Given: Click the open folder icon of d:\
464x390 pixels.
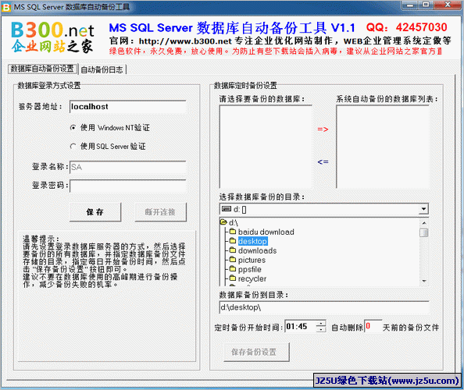Looking at the screenshot, I should coord(223,222).
